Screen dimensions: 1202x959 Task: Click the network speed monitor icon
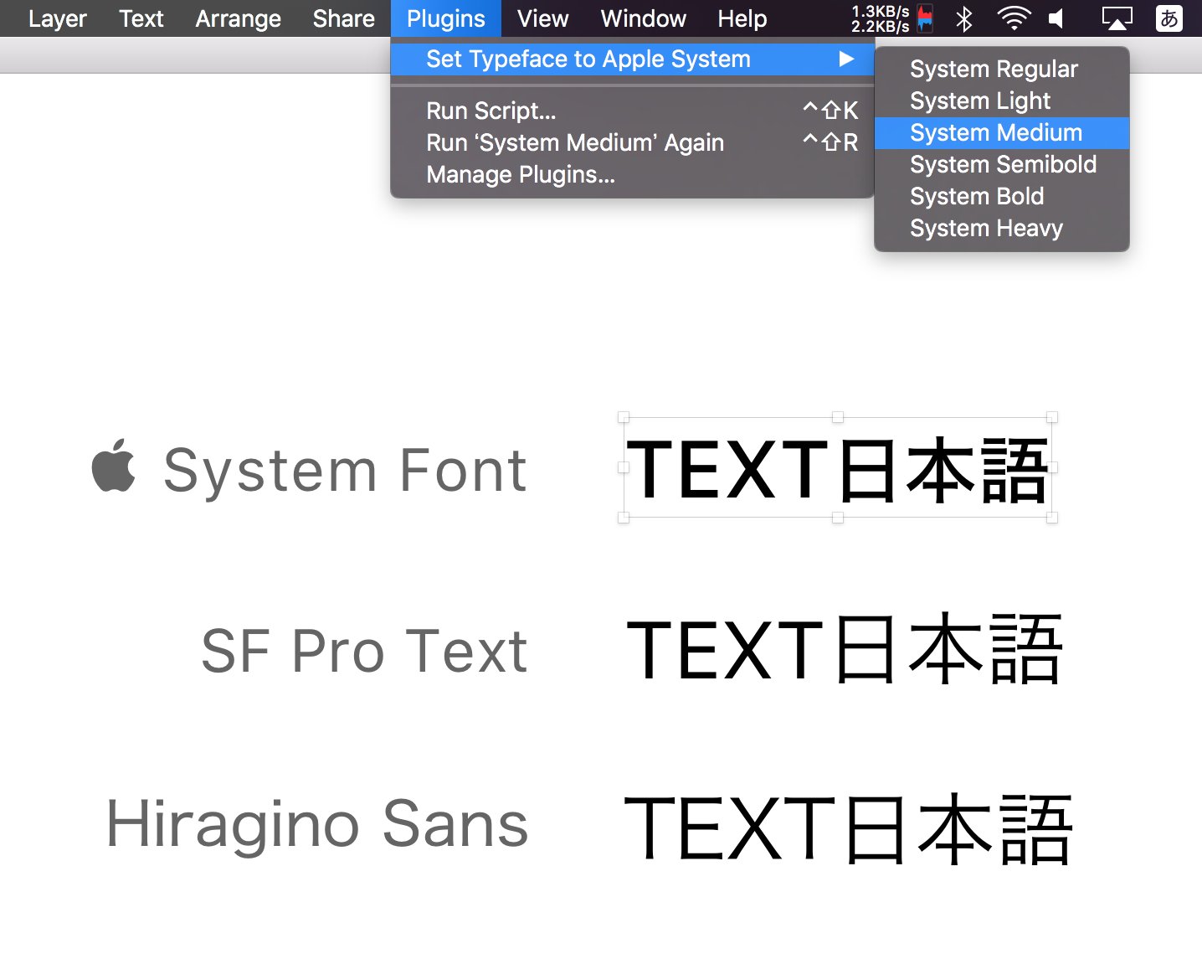pyautogui.click(x=925, y=18)
